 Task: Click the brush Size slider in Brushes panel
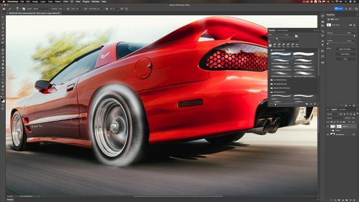point(277,39)
